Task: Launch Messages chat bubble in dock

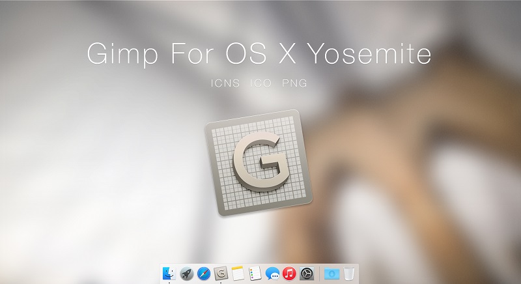Action: click(x=272, y=274)
